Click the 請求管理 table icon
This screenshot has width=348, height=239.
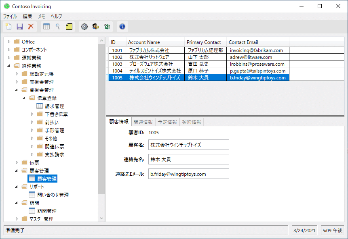pyautogui.click(x=40, y=106)
